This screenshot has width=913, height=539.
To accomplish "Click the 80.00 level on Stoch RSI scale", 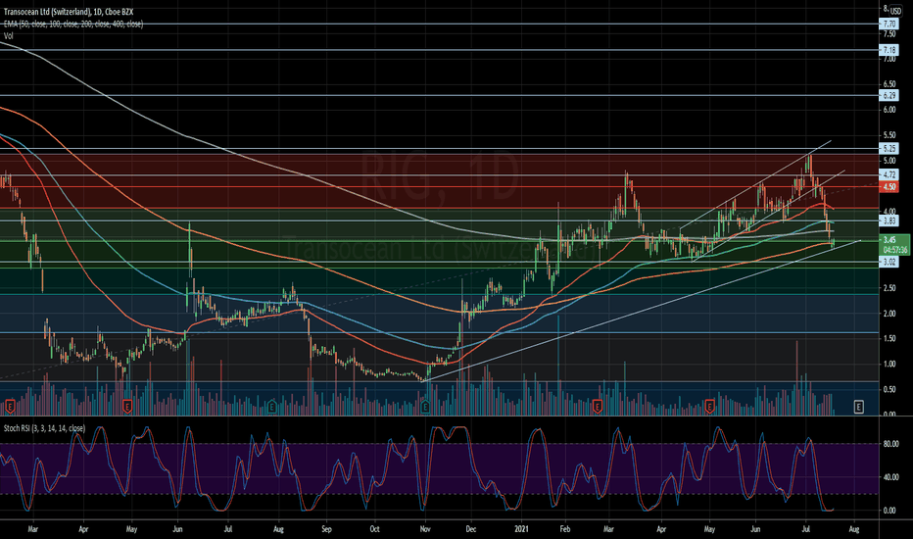I will point(890,444).
